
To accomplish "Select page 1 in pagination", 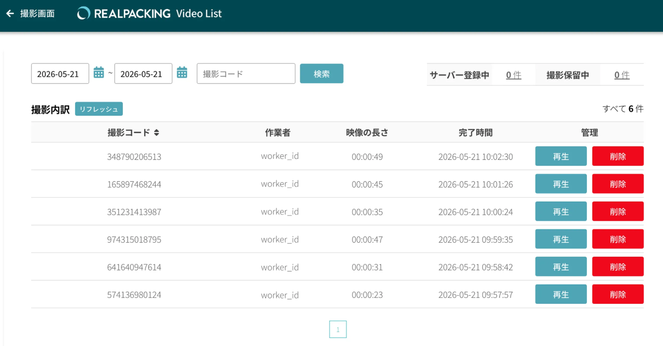I will 338,329.
